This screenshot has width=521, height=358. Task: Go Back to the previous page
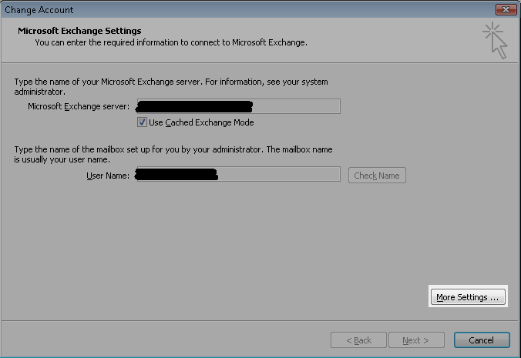click(358, 340)
